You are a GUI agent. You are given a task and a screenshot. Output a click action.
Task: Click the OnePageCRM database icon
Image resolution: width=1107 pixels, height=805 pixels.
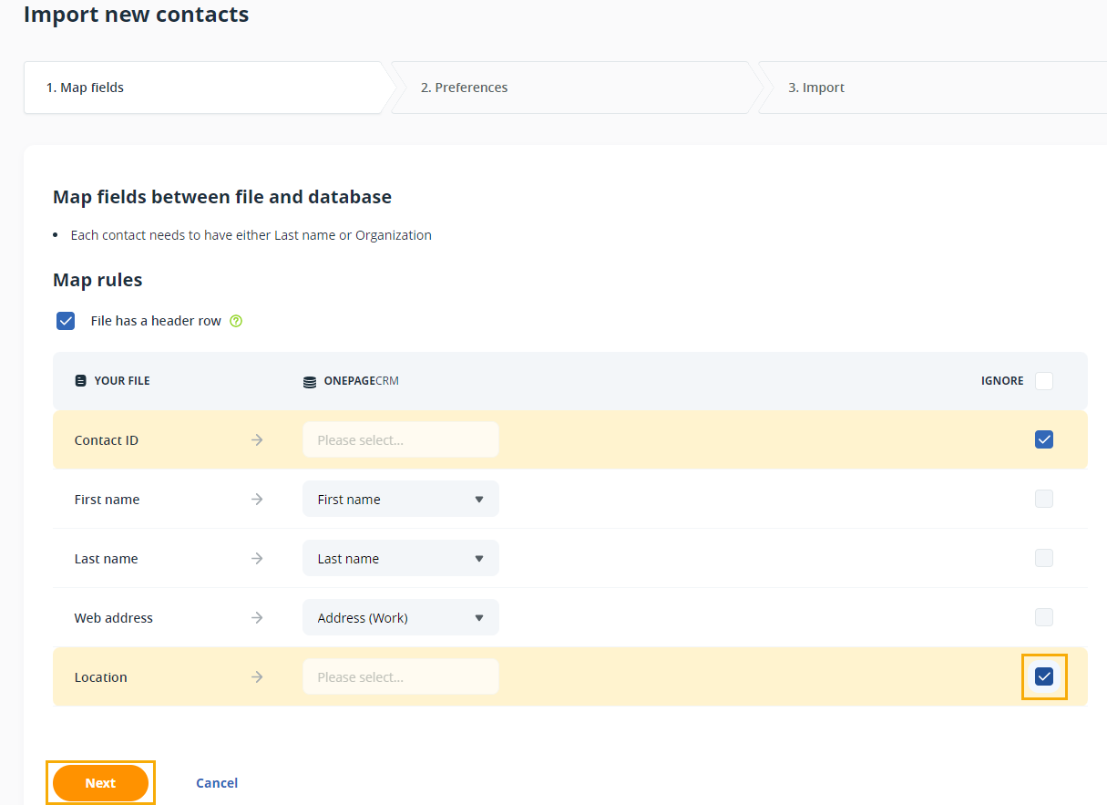pos(310,382)
